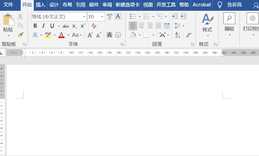Apply bullet list
Image resolution: width=259 pixels, height=156 pixels.
[x=133, y=17]
